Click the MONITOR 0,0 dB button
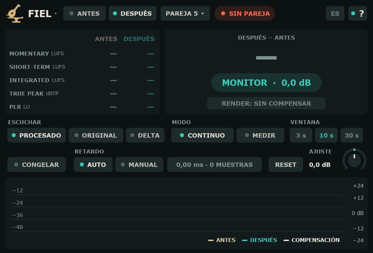Viewport: 373px width, 253px height. (x=266, y=83)
